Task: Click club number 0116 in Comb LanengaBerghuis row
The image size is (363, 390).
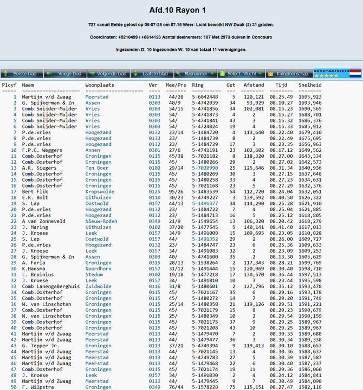Action: coord(154,286)
